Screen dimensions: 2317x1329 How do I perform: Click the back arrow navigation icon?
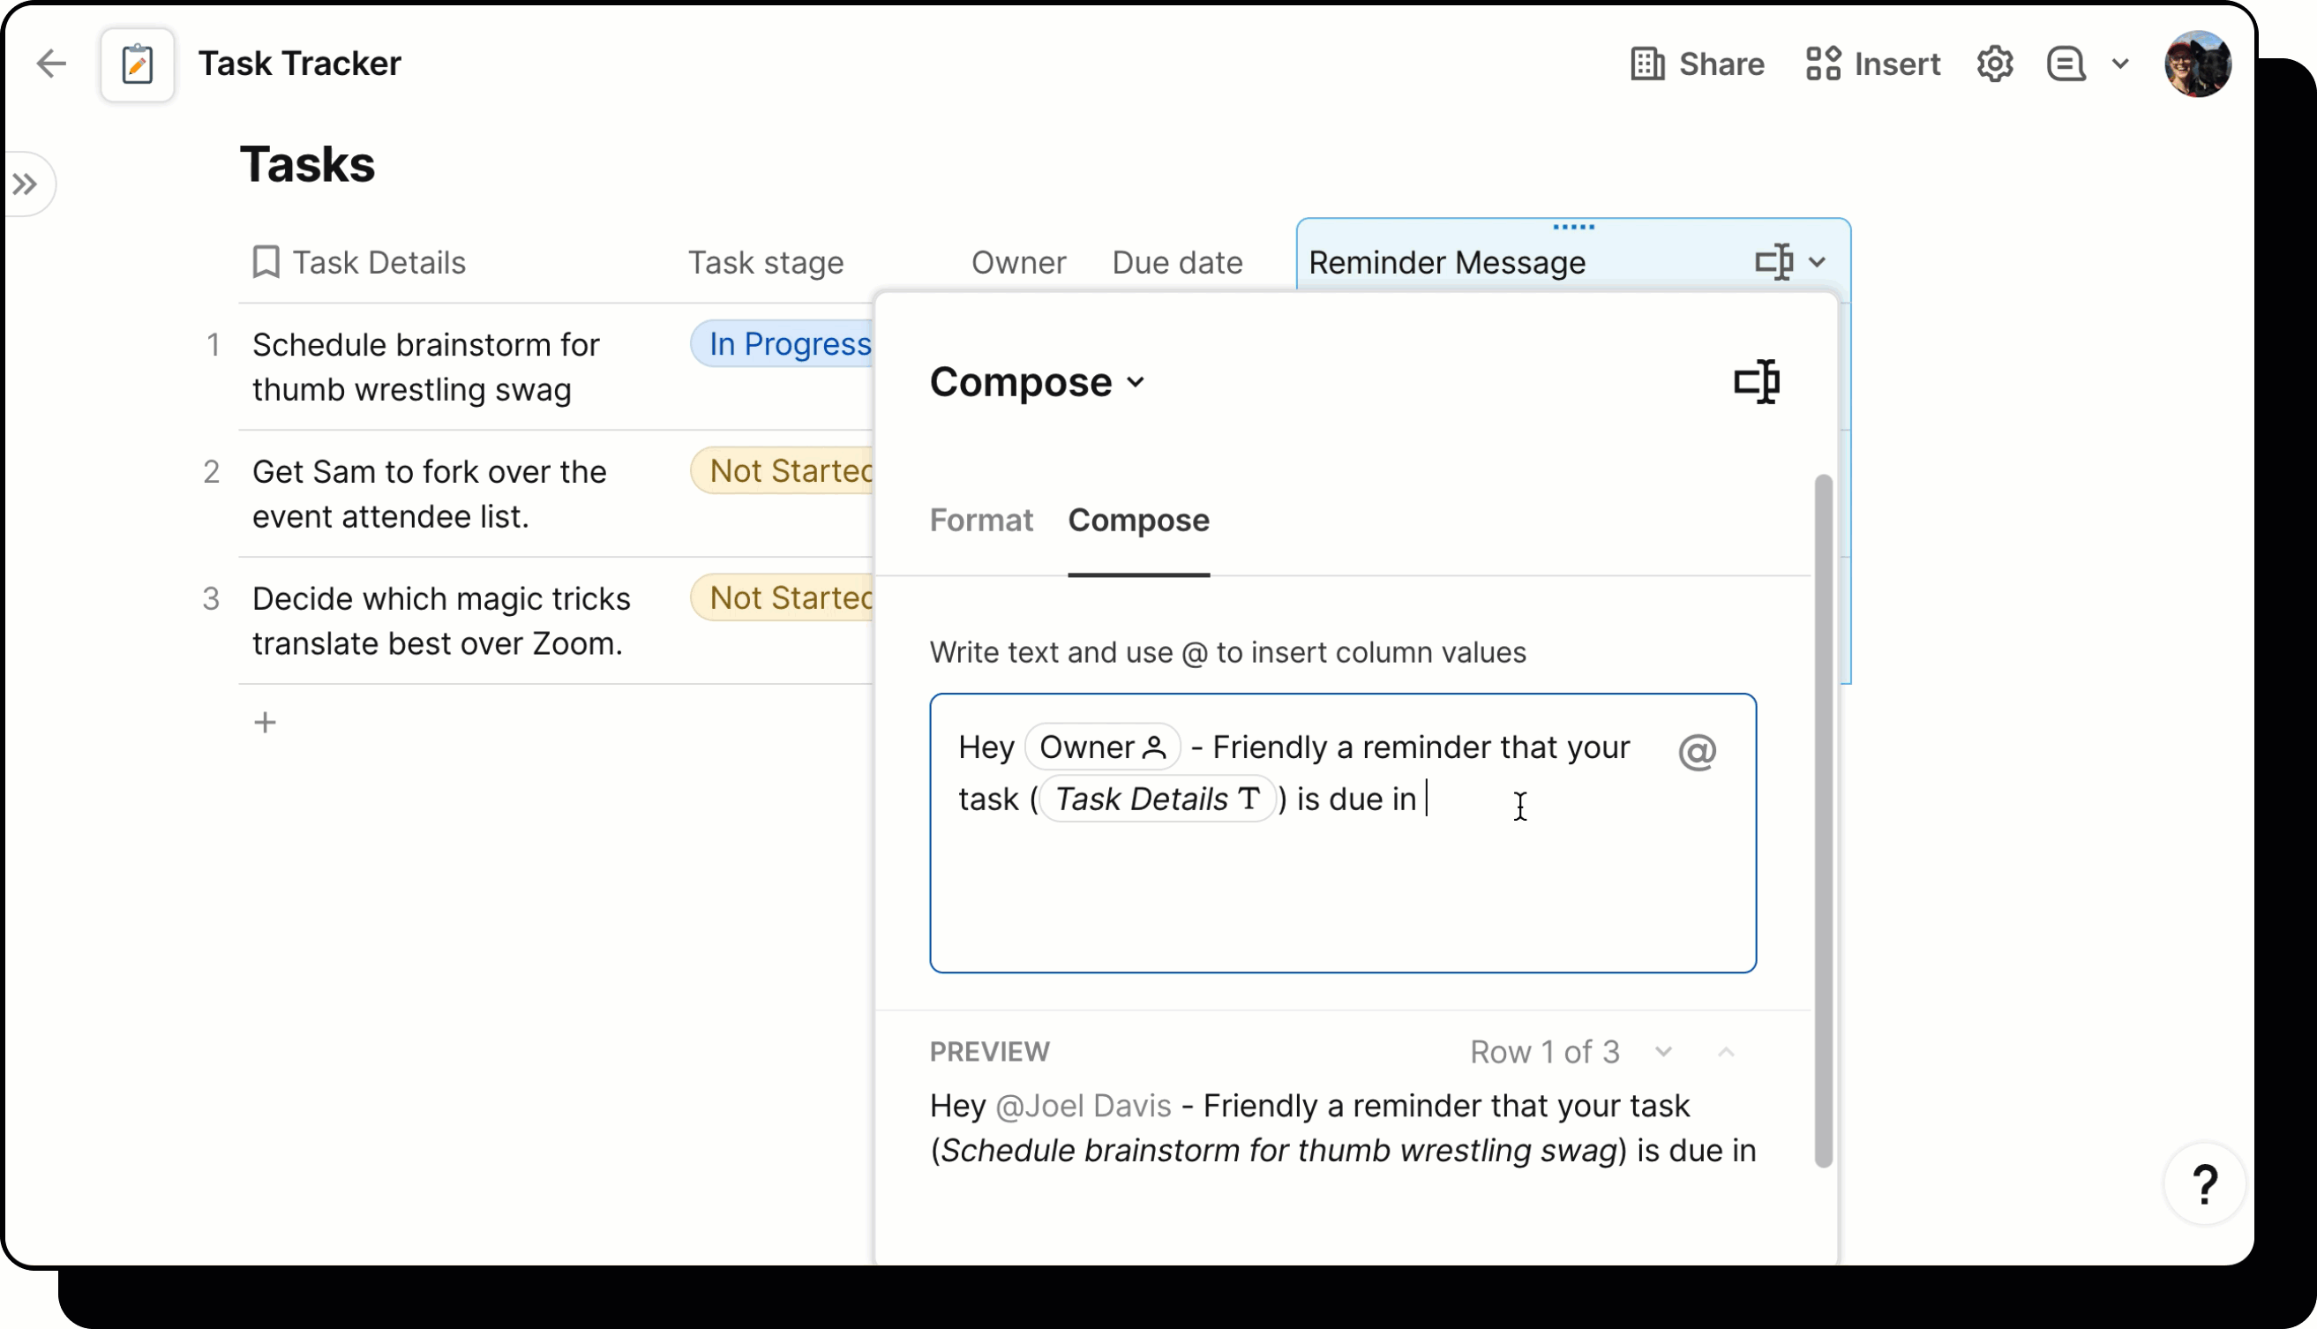click(x=52, y=64)
